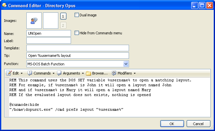This screenshot has width=215, height=131.
Task: Click the Browse... label
Action: click(x=100, y=73)
